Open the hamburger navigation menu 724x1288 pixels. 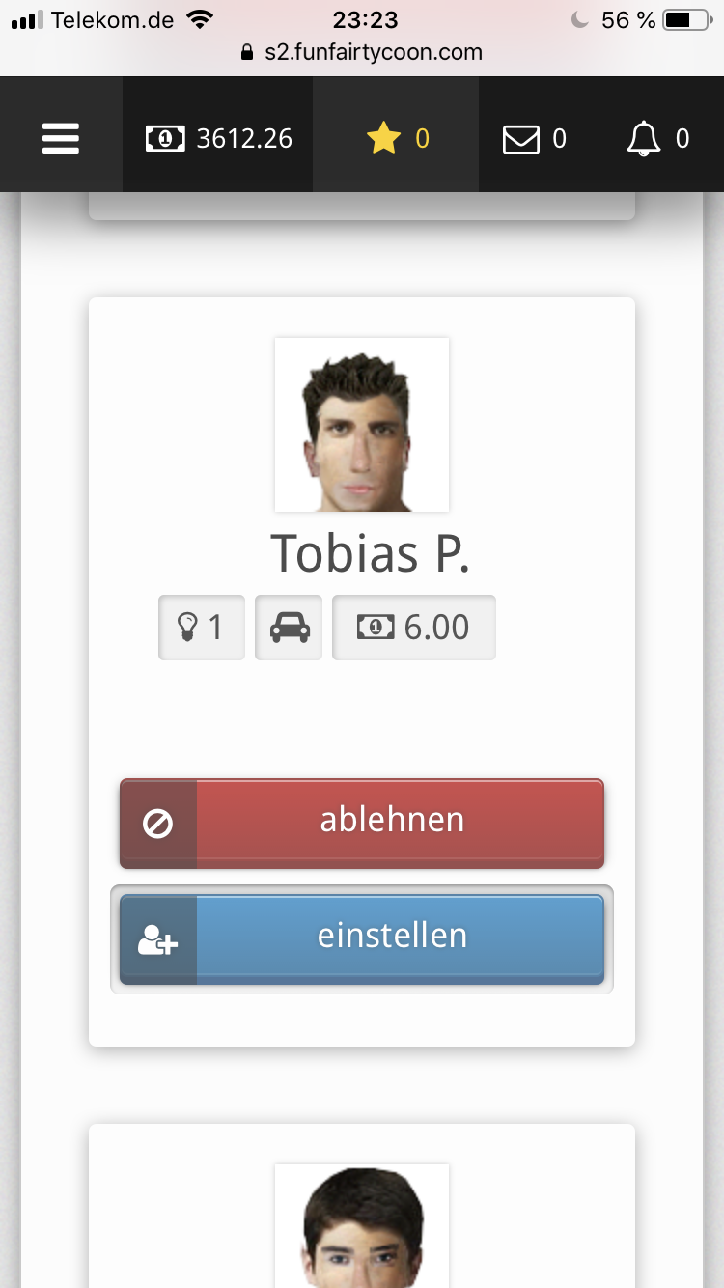[x=61, y=139]
